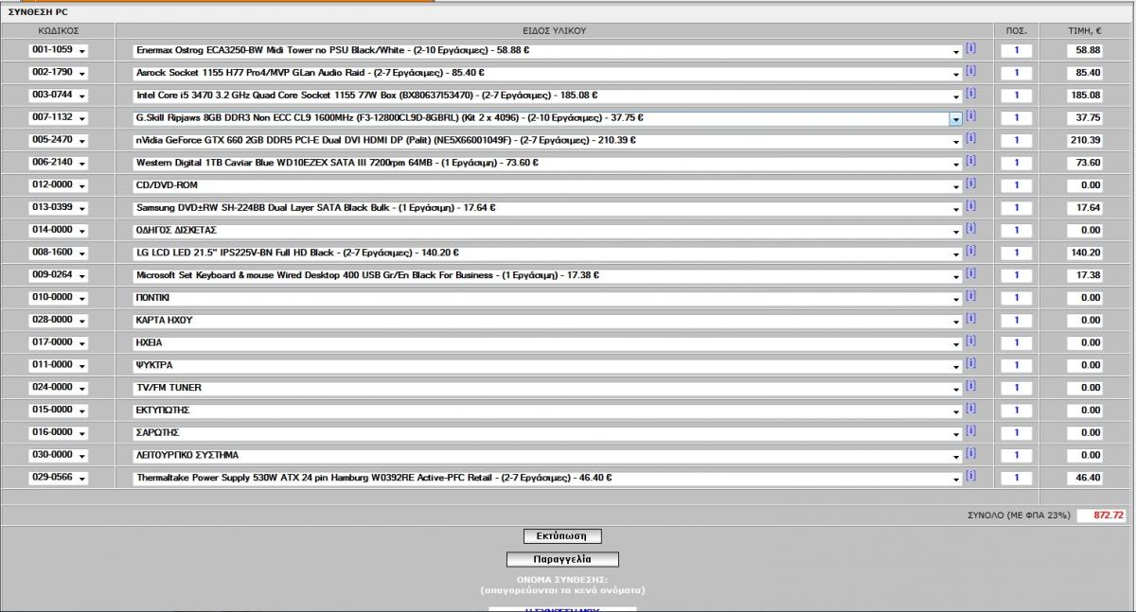
Task: Open G.Skill Ripjaws product dropdown
Action: (547, 118)
